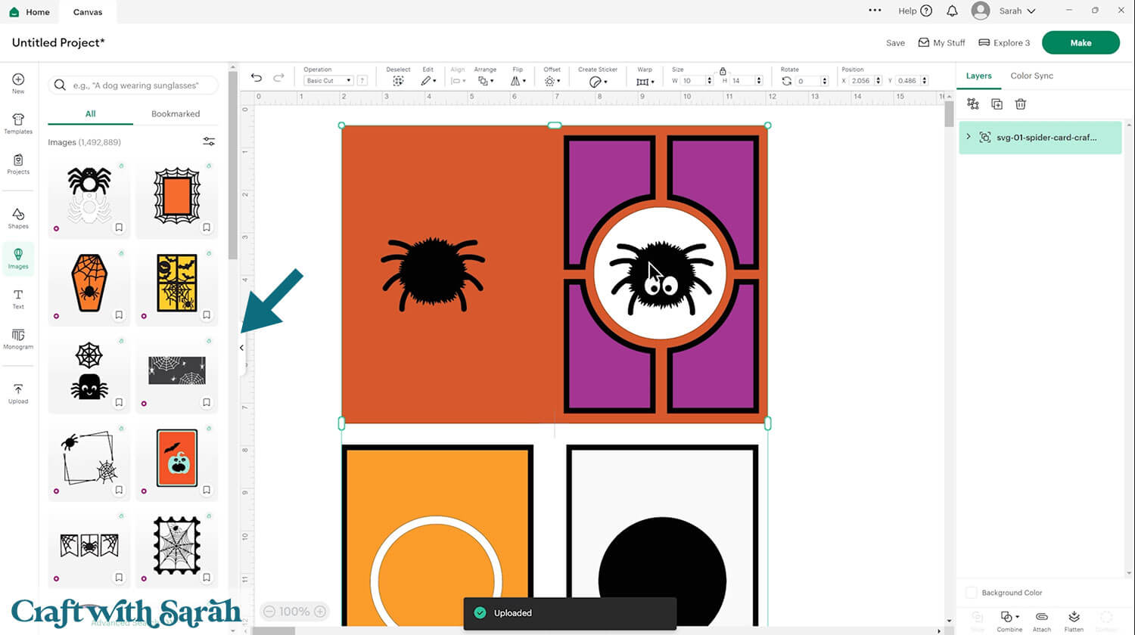Image resolution: width=1135 pixels, height=635 pixels.
Task: Select the Monogram tool
Action: coord(17,340)
